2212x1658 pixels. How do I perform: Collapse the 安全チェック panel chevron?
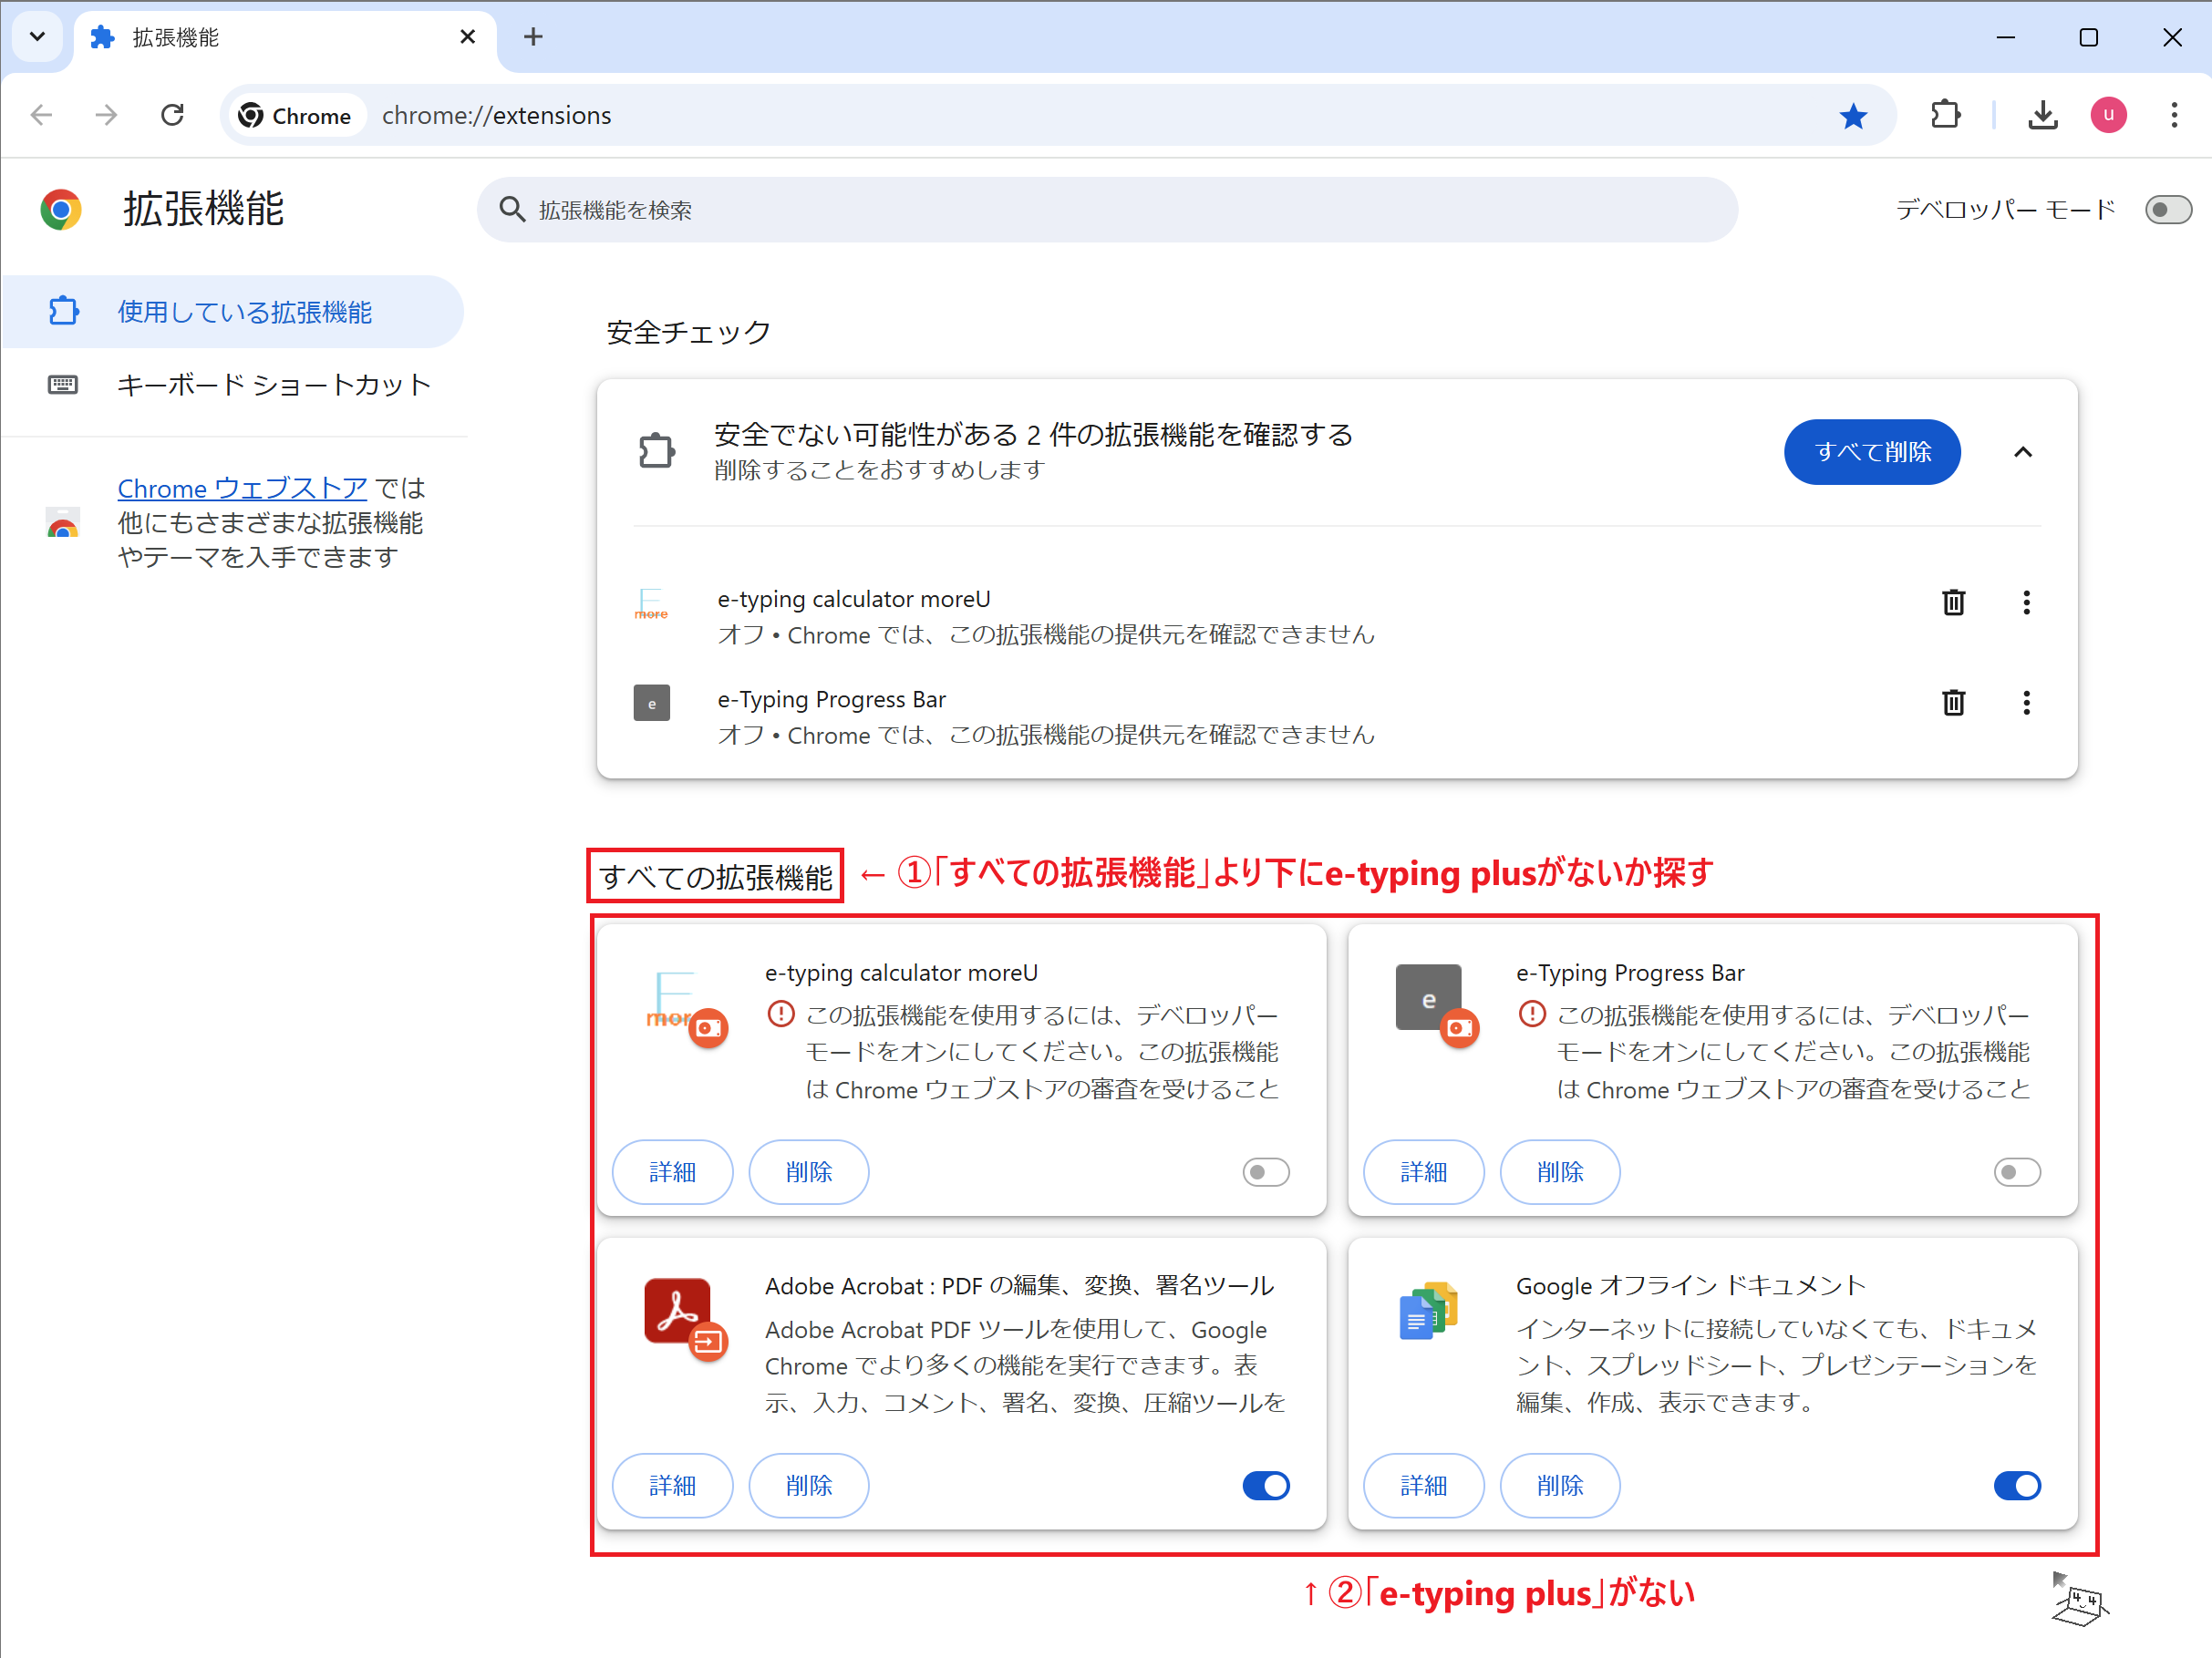(x=2022, y=452)
